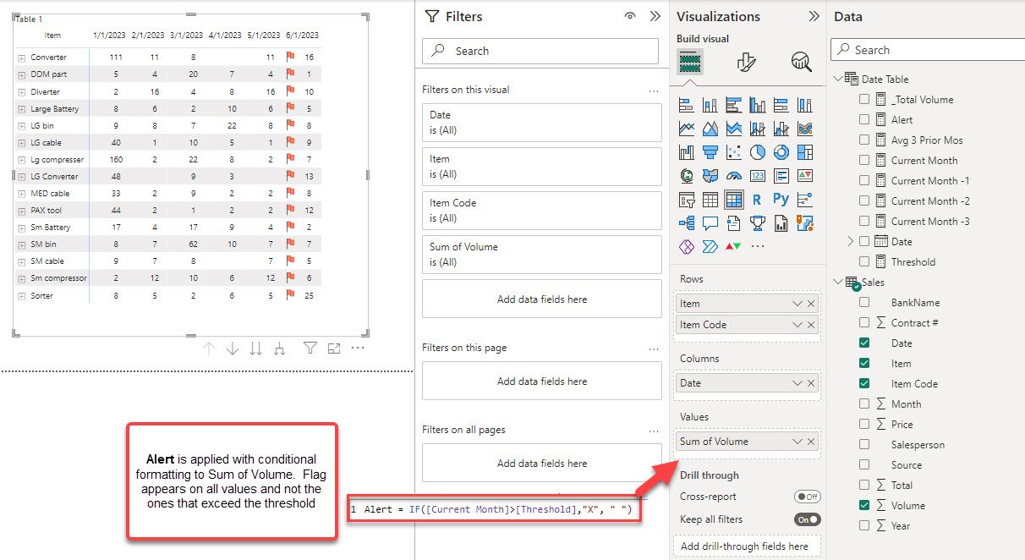The height and width of the screenshot is (560, 1025).
Task: Check the Alert measure checkbox
Action: click(x=864, y=119)
